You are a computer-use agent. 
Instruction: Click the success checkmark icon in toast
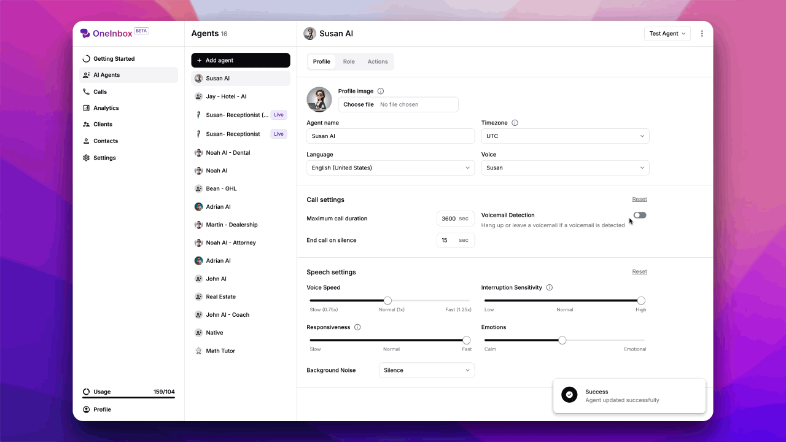click(x=569, y=395)
